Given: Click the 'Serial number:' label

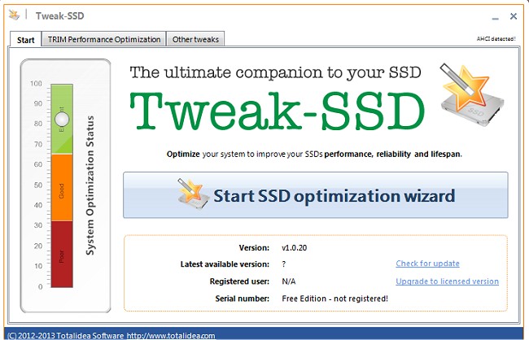Looking at the screenshot, I should (x=243, y=299).
